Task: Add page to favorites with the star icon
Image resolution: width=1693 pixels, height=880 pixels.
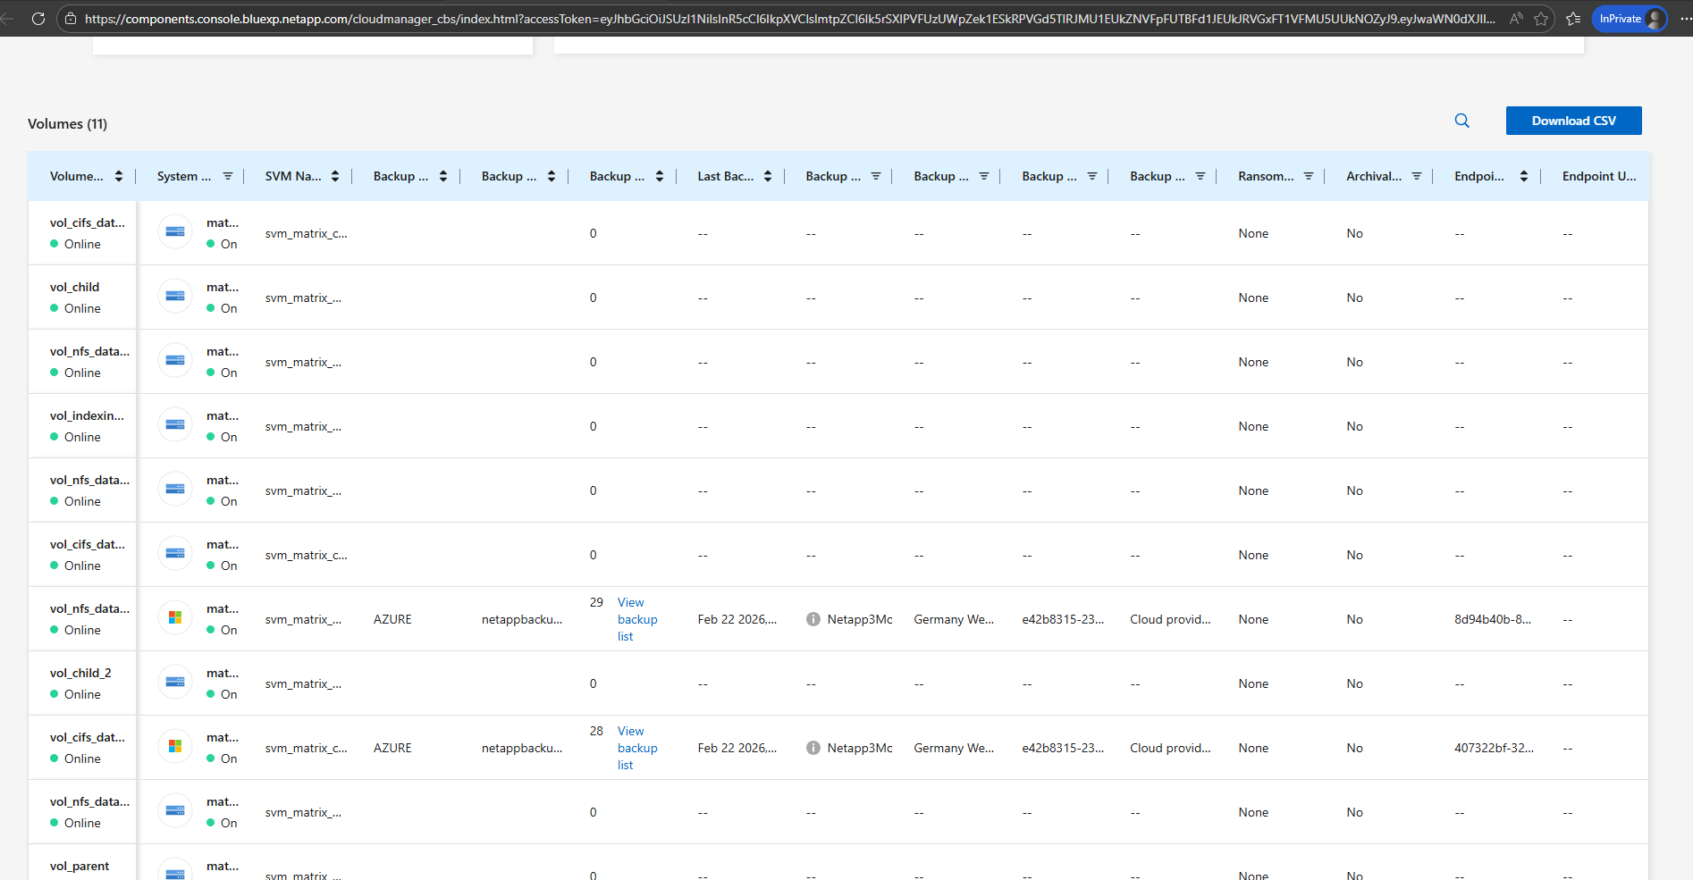Action: coord(1541,19)
